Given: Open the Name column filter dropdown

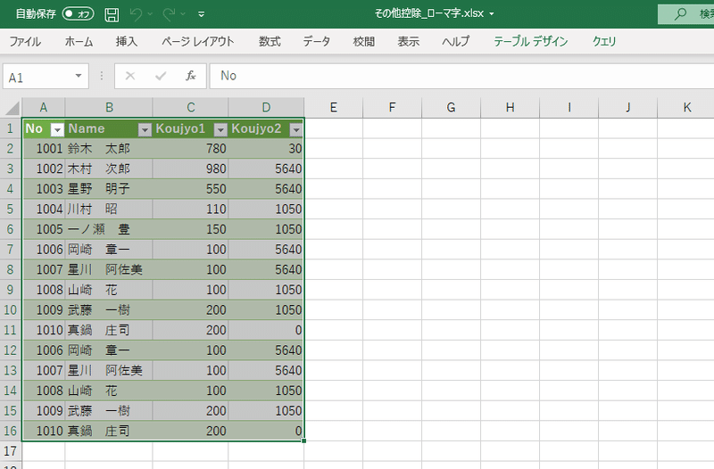Looking at the screenshot, I should click(145, 130).
